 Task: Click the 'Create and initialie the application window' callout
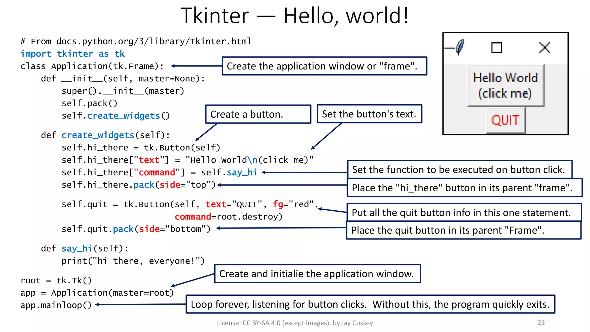pyautogui.click(x=317, y=273)
